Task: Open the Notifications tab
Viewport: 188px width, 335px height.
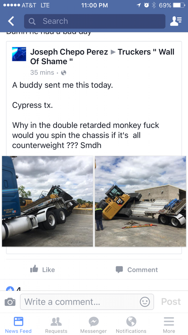Action: pyautogui.click(x=131, y=325)
